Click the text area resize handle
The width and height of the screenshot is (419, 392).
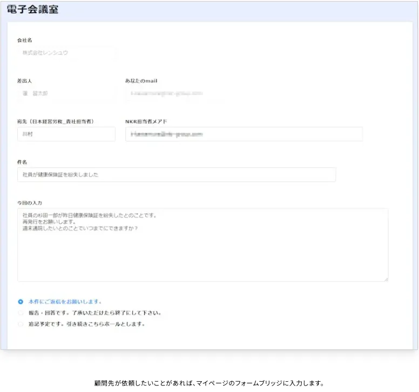pyautogui.click(x=386, y=279)
